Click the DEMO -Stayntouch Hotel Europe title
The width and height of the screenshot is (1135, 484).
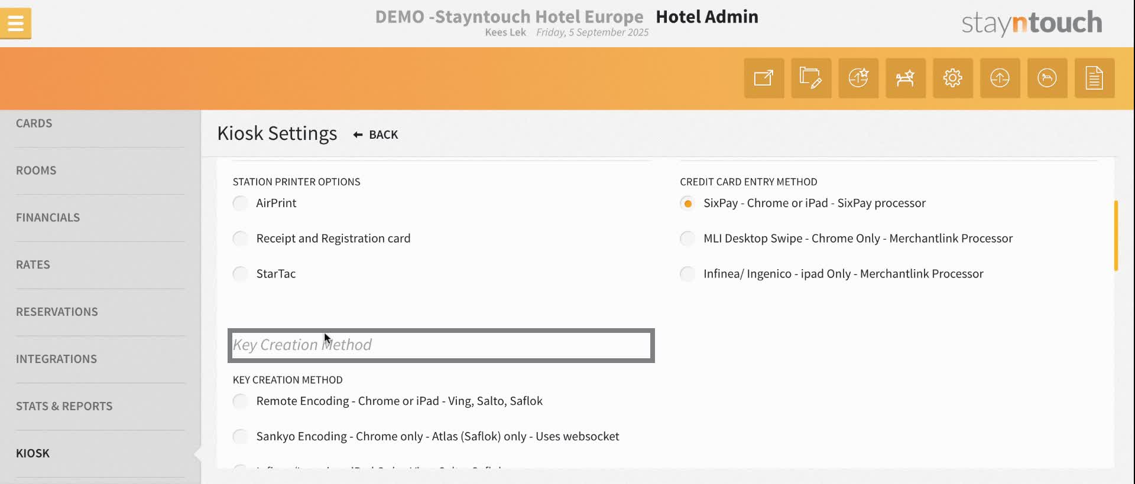click(x=509, y=17)
